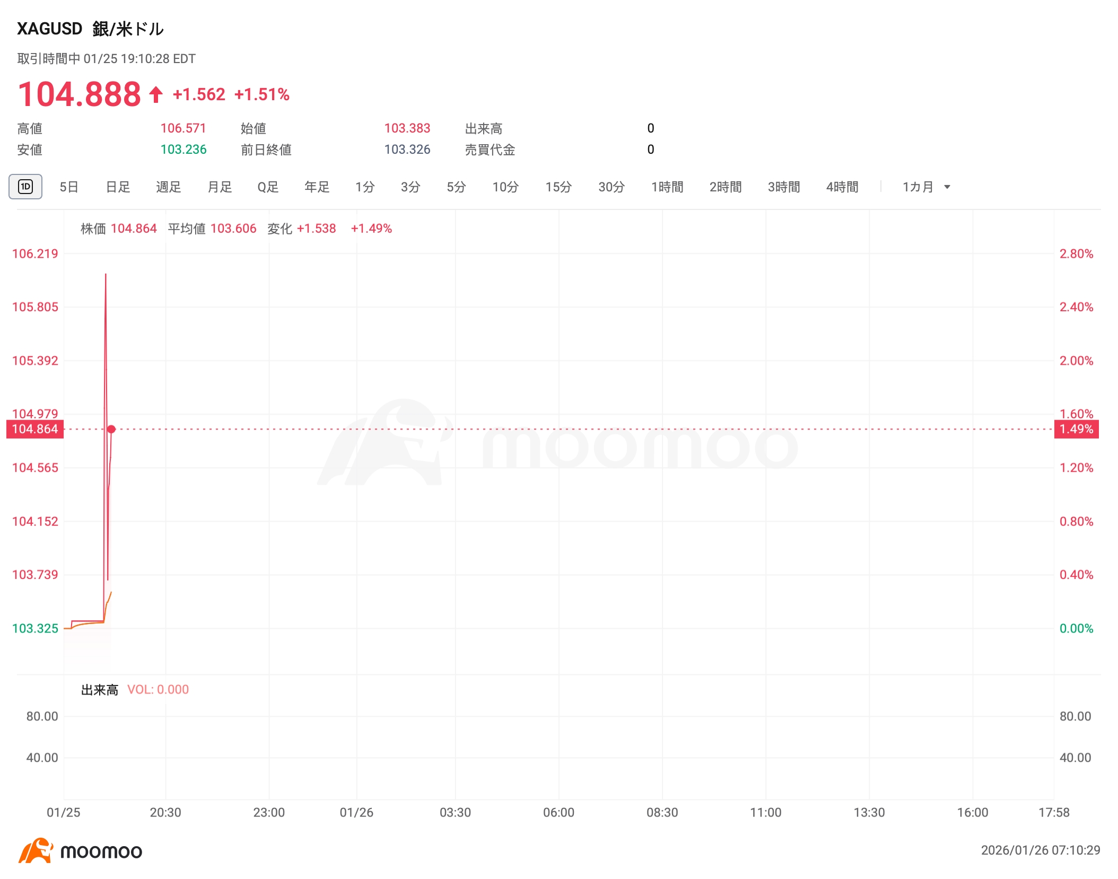This screenshot has height=879, width=1118.
Task: Click the 出来高 volume panel label
Action: pyautogui.click(x=99, y=689)
